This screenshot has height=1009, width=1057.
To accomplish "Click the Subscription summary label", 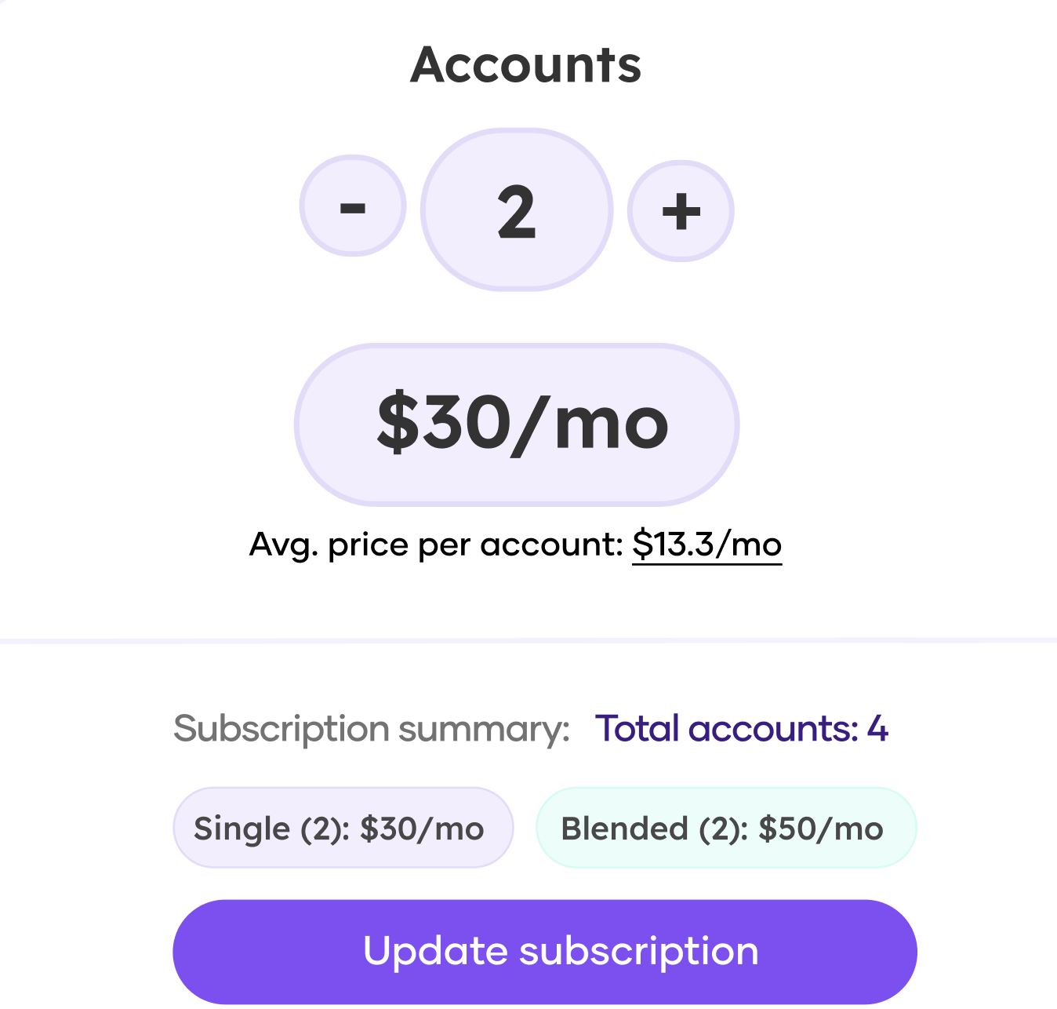I will click(x=372, y=728).
